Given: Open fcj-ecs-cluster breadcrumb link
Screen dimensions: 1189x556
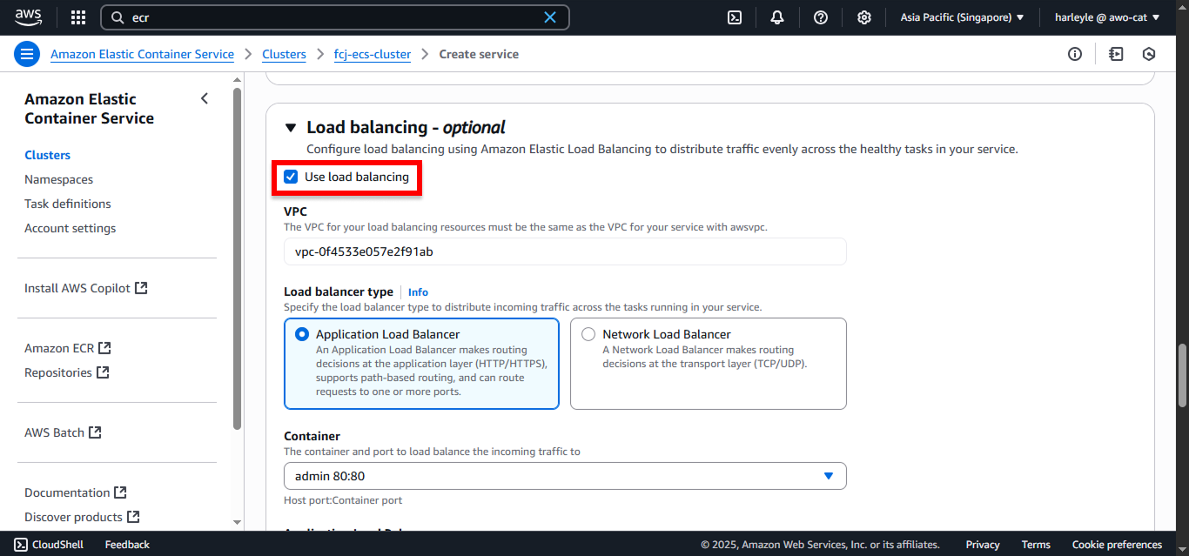Looking at the screenshot, I should (373, 54).
